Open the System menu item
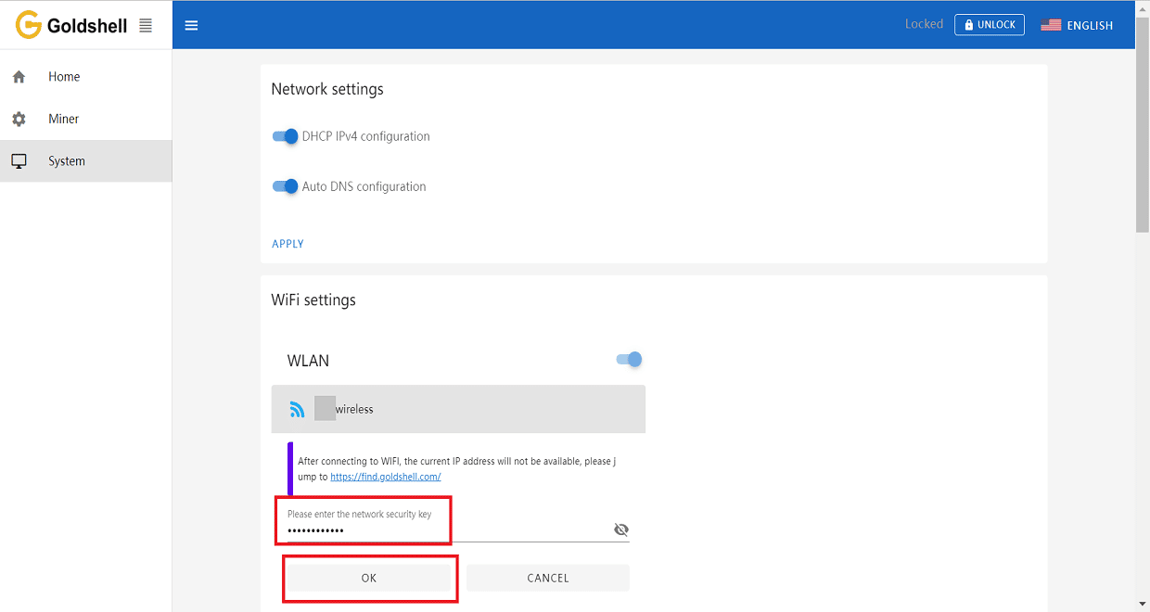Viewport: 1150px width, 612px height. 85,161
